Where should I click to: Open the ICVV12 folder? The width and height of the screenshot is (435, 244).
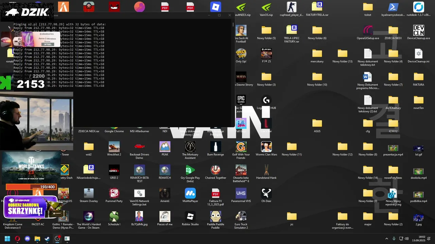click(393, 126)
